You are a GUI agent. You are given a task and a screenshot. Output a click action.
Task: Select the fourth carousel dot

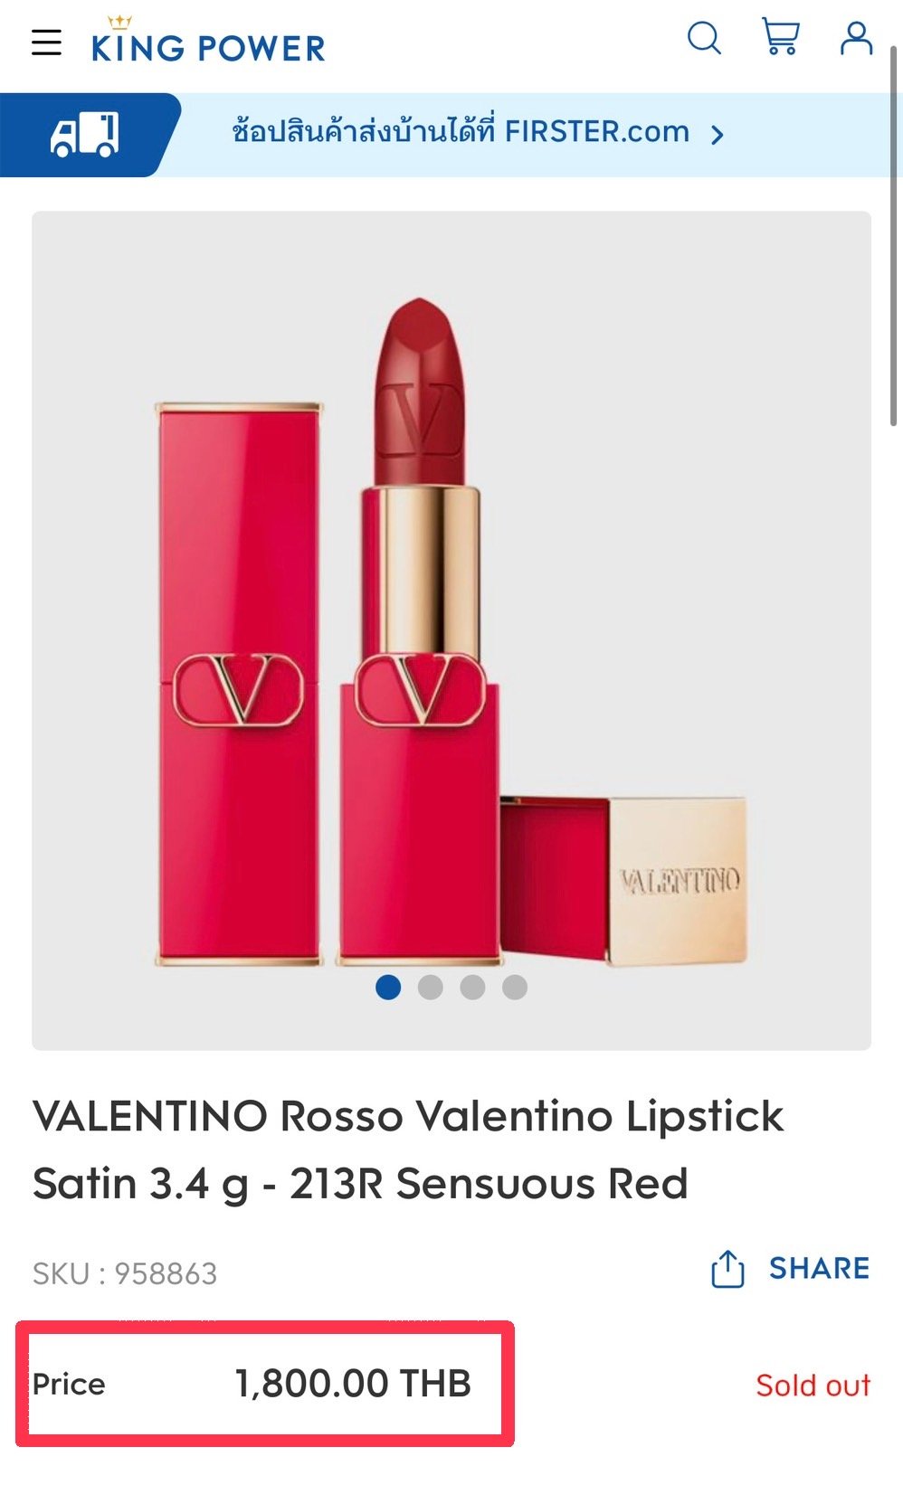point(515,987)
